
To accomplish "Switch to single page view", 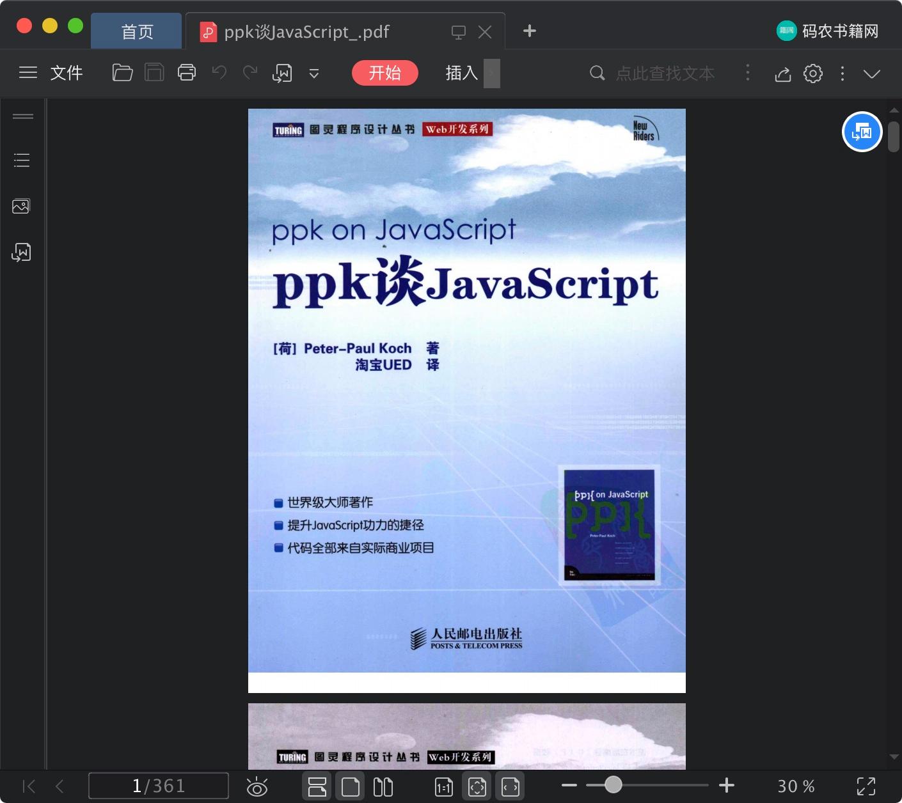I will (351, 786).
